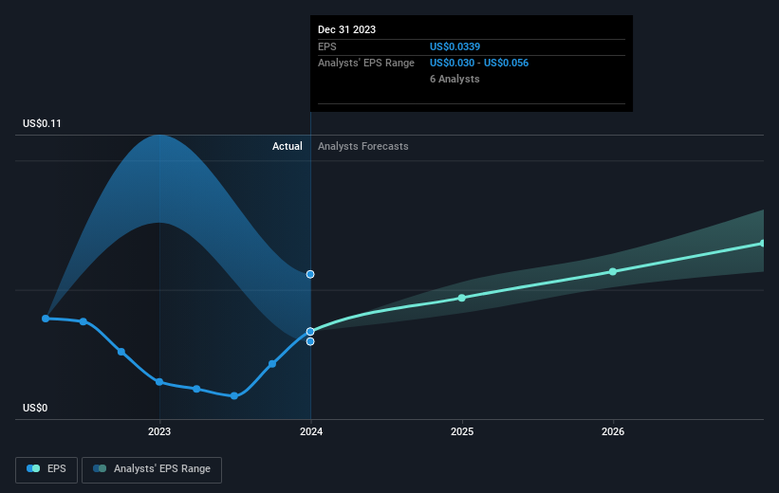Click the last forecast point at right edge
779x493 pixels.
coord(763,244)
